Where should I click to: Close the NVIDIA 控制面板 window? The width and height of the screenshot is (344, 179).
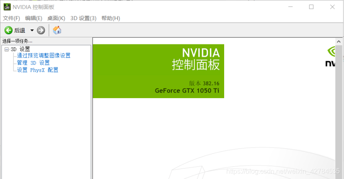tap(332, 7)
